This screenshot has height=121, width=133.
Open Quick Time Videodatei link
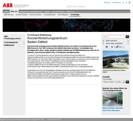click(111, 110)
